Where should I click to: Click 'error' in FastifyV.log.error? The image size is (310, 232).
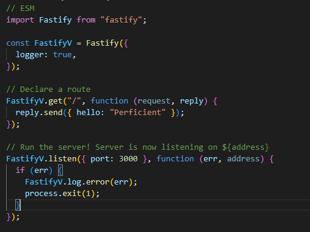click(x=98, y=182)
